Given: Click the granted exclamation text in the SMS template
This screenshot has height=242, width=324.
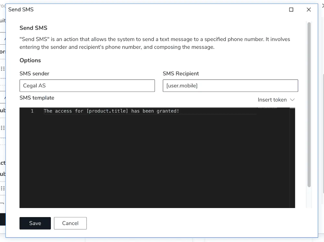Looking at the screenshot, I should (x=168, y=111).
